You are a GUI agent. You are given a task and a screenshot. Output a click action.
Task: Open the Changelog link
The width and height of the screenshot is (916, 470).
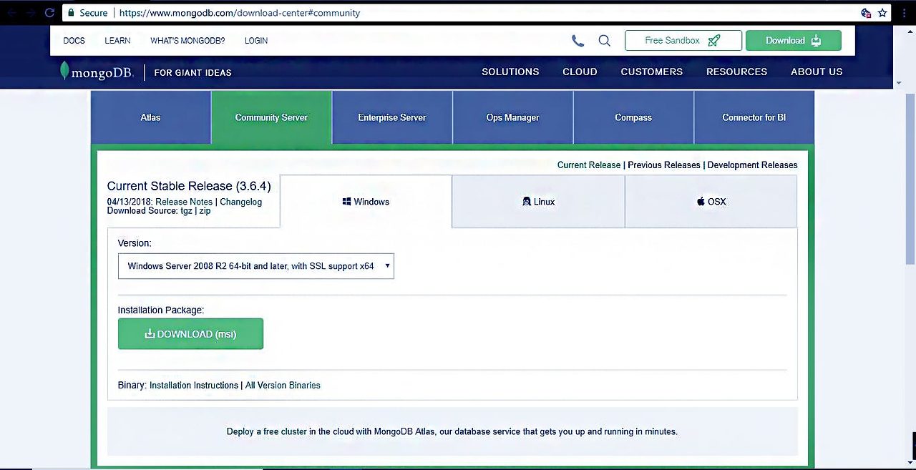click(241, 202)
